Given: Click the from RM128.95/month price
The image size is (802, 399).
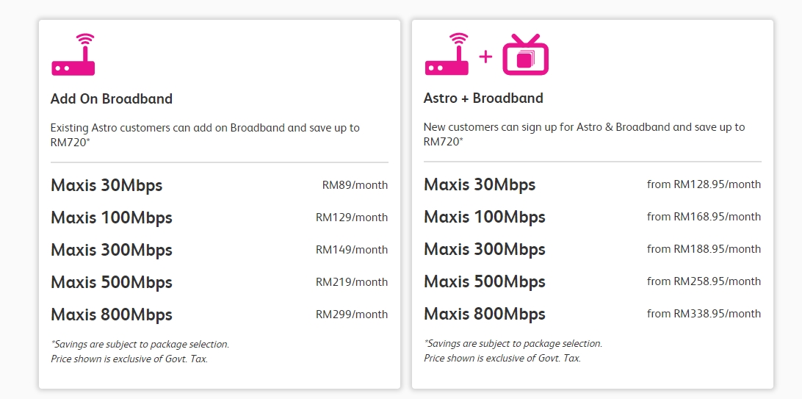Looking at the screenshot, I should 704,184.
